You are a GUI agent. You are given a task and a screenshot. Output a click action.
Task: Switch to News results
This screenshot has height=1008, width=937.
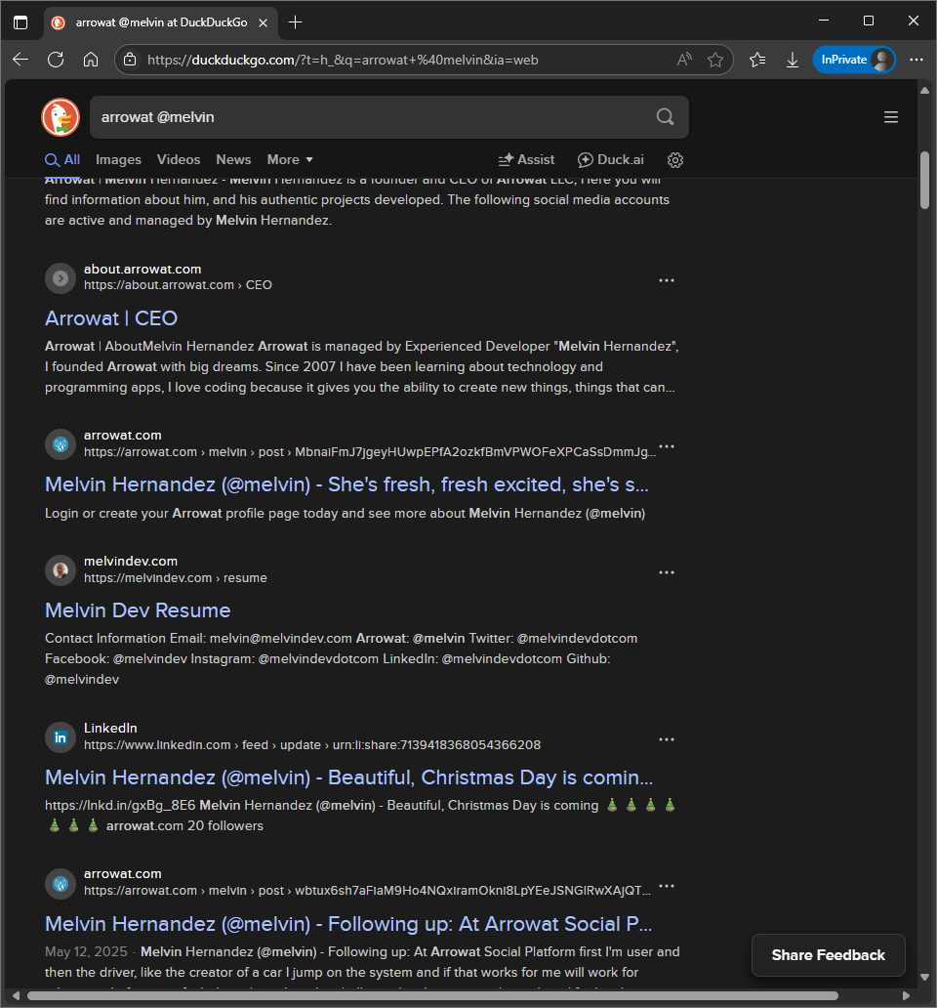[233, 160]
